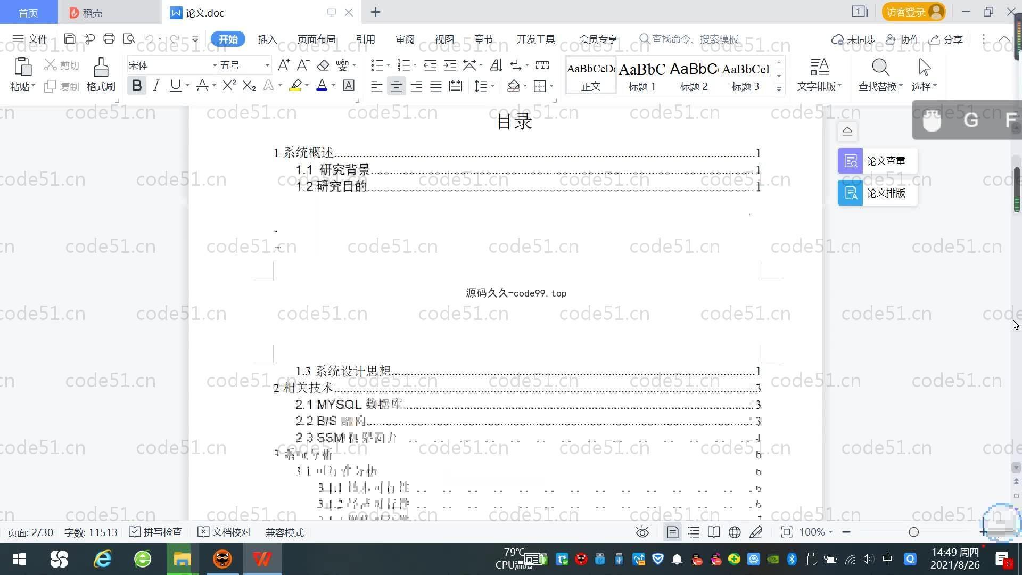The height and width of the screenshot is (575, 1022).
Task: Toggle center alignment
Action: coord(396,86)
